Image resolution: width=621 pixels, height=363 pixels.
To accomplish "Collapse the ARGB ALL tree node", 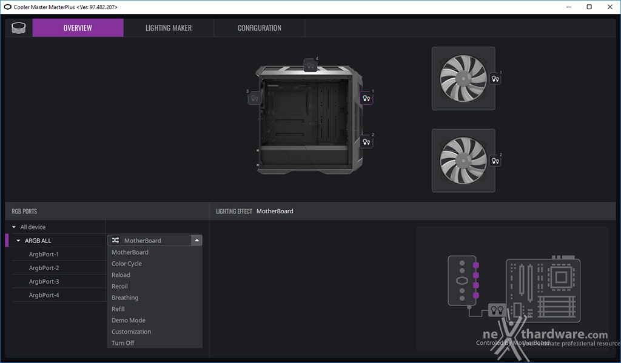I will 18,241.
